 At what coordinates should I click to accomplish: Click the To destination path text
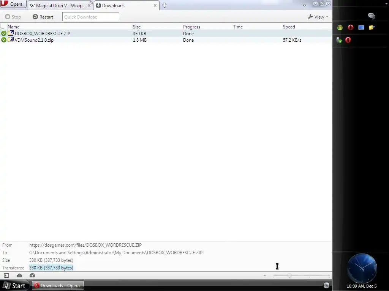(x=116, y=253)
